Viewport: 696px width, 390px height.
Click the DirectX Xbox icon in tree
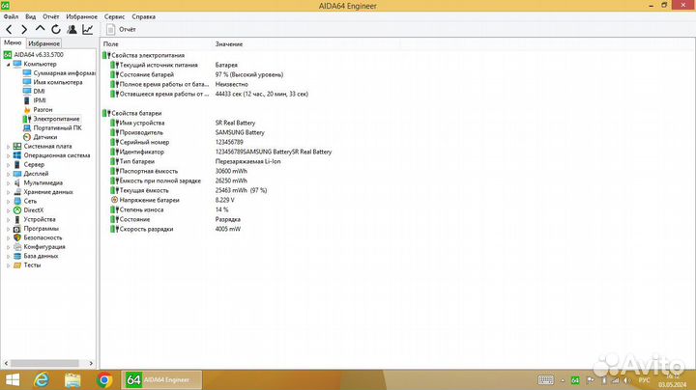click(17, 210)
